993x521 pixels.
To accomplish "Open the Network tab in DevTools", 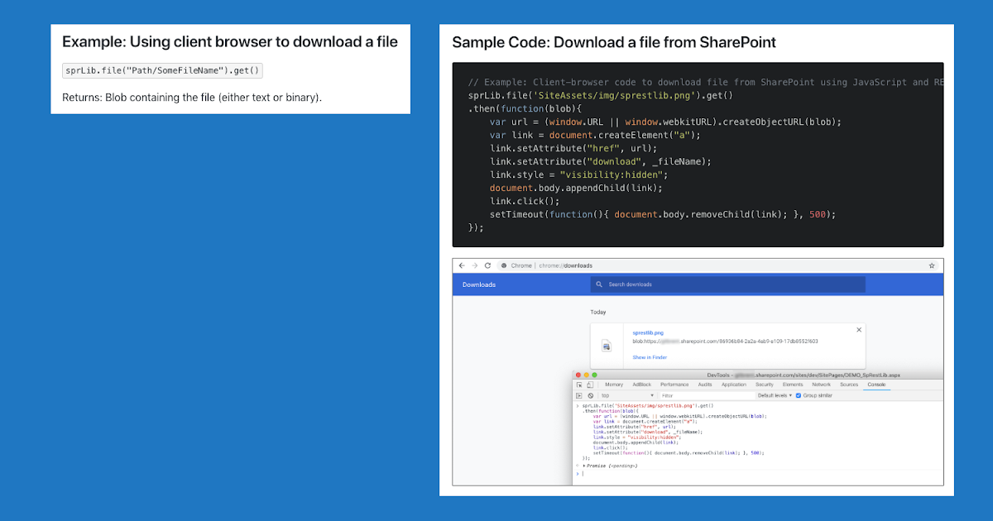I will click(821, 385).
